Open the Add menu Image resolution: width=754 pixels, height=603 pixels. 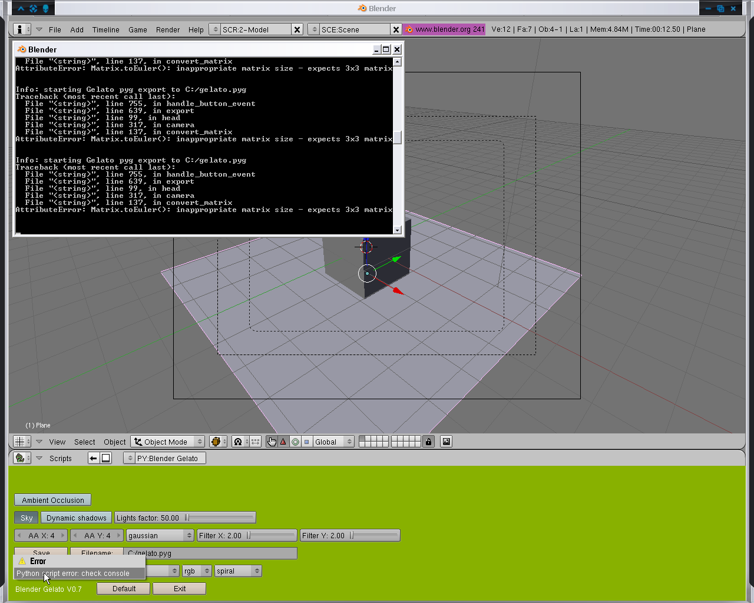tap(77, 29)
